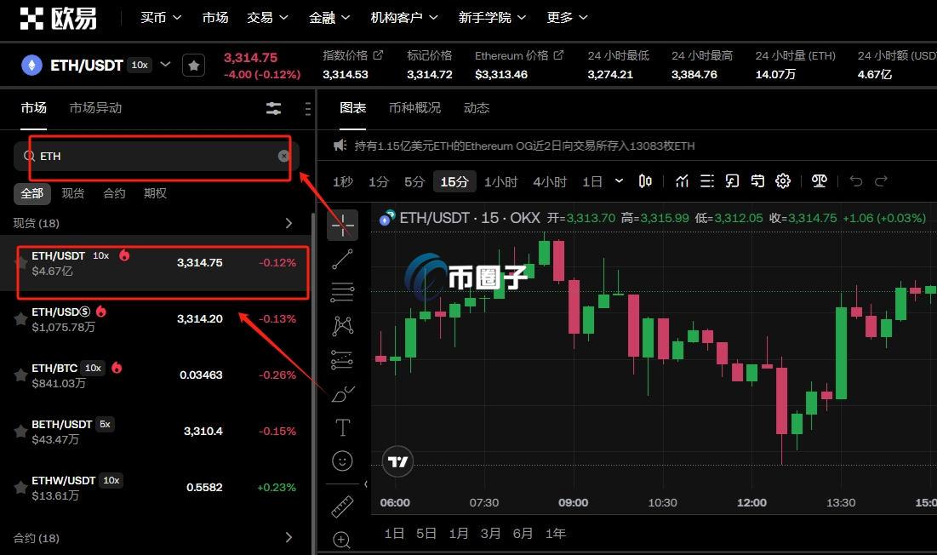Viewport: 937px width, 555px height.
Task: Select the trend line drawing tool
Action: coord(342,259)
